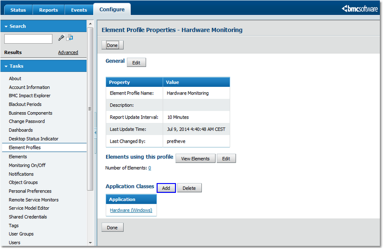The width and height of the screenshot is (383, 249).
Task: Collapse the Search panel header
Action: 43,26
